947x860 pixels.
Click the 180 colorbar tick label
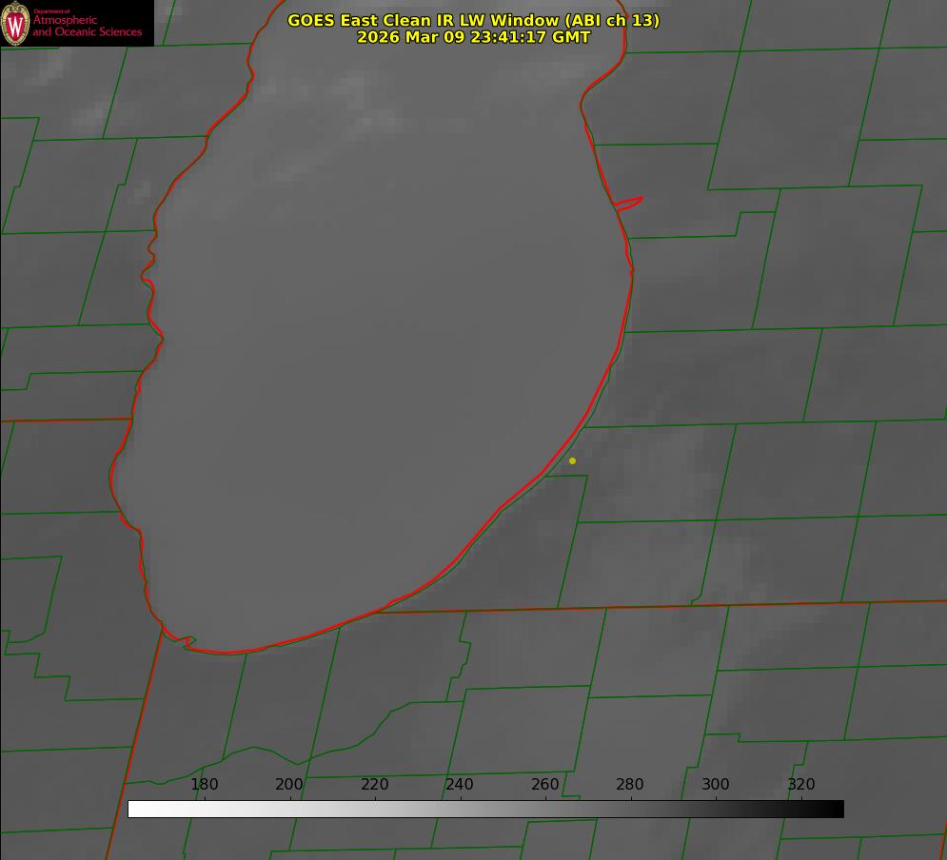tap(205, 785)
